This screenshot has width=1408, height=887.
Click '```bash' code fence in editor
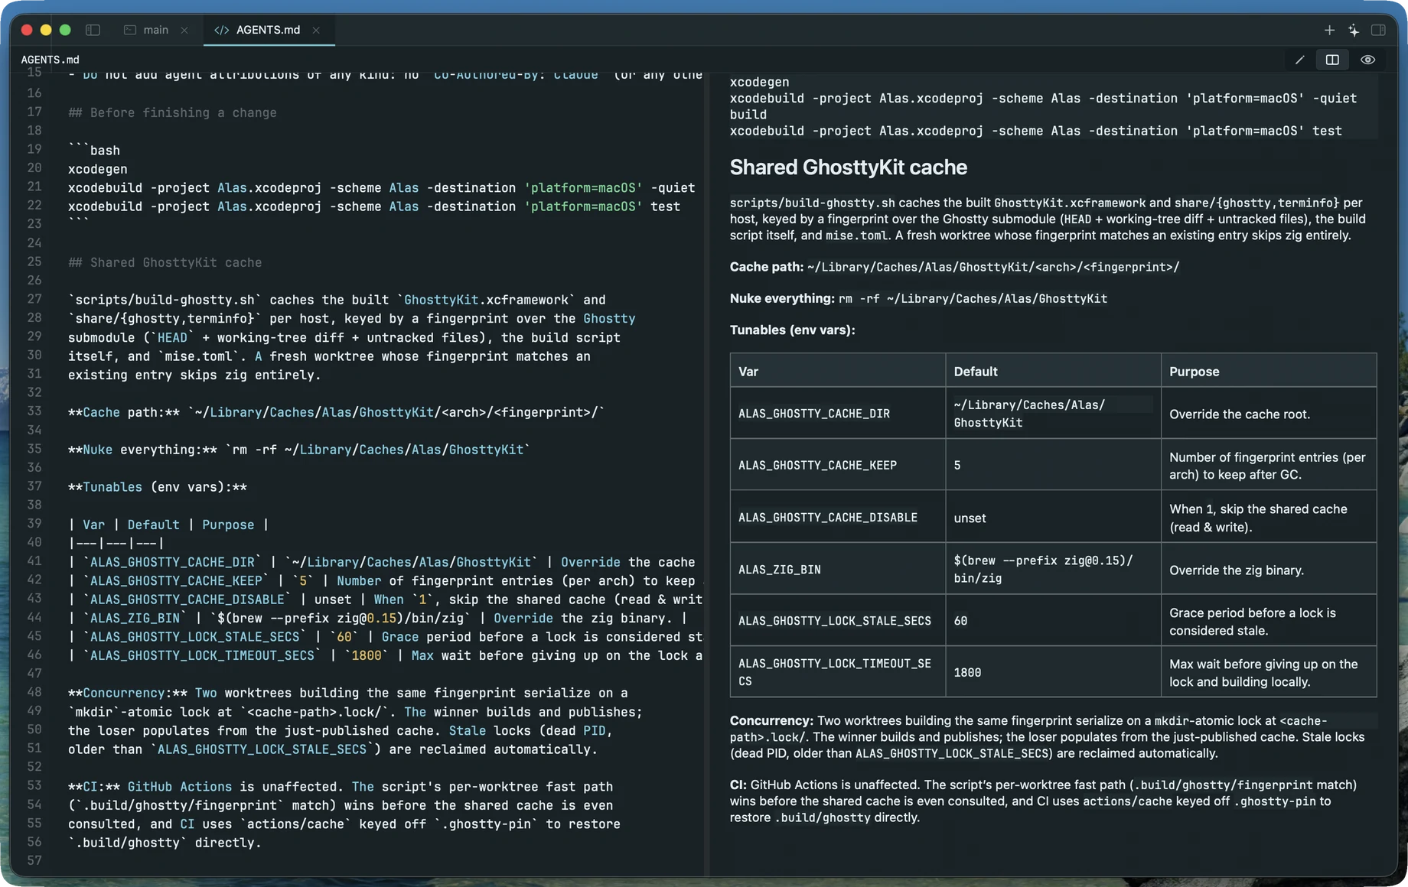(x=94, y=150)
